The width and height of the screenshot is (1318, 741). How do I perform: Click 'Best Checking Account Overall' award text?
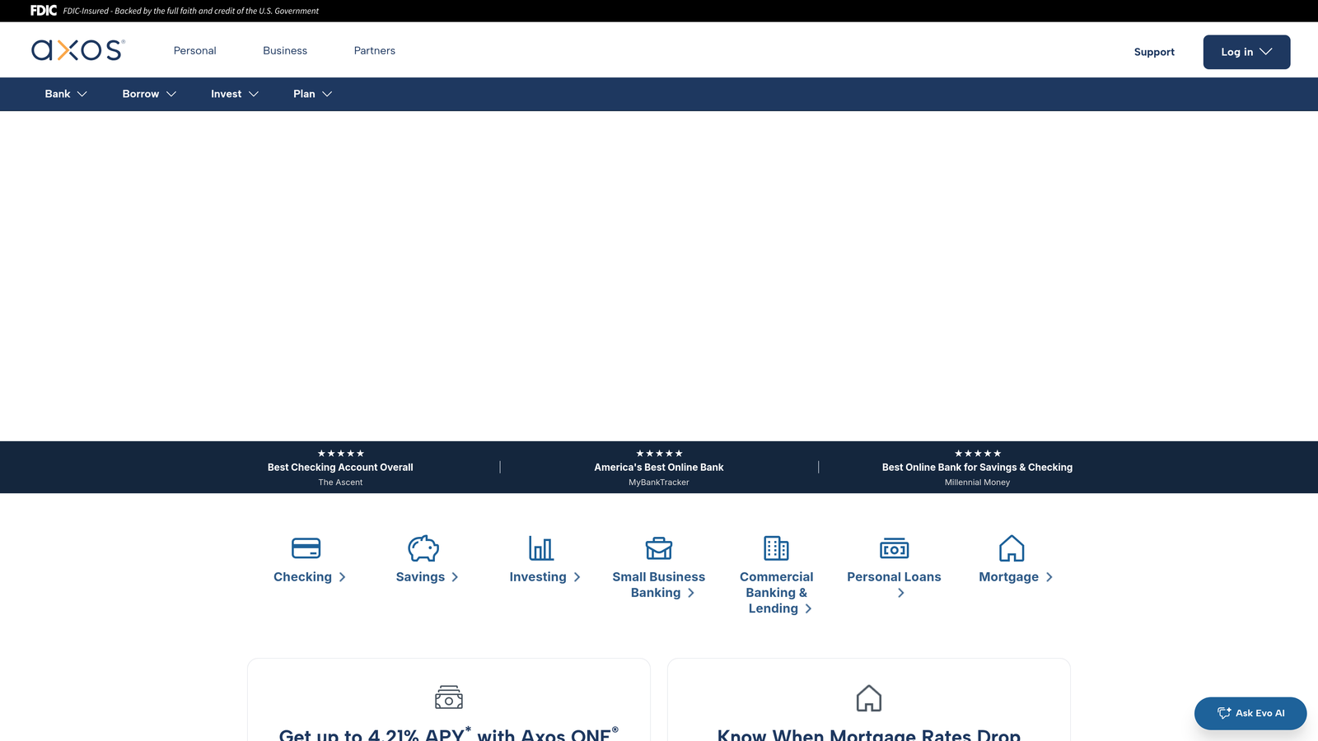coord(340,468)
